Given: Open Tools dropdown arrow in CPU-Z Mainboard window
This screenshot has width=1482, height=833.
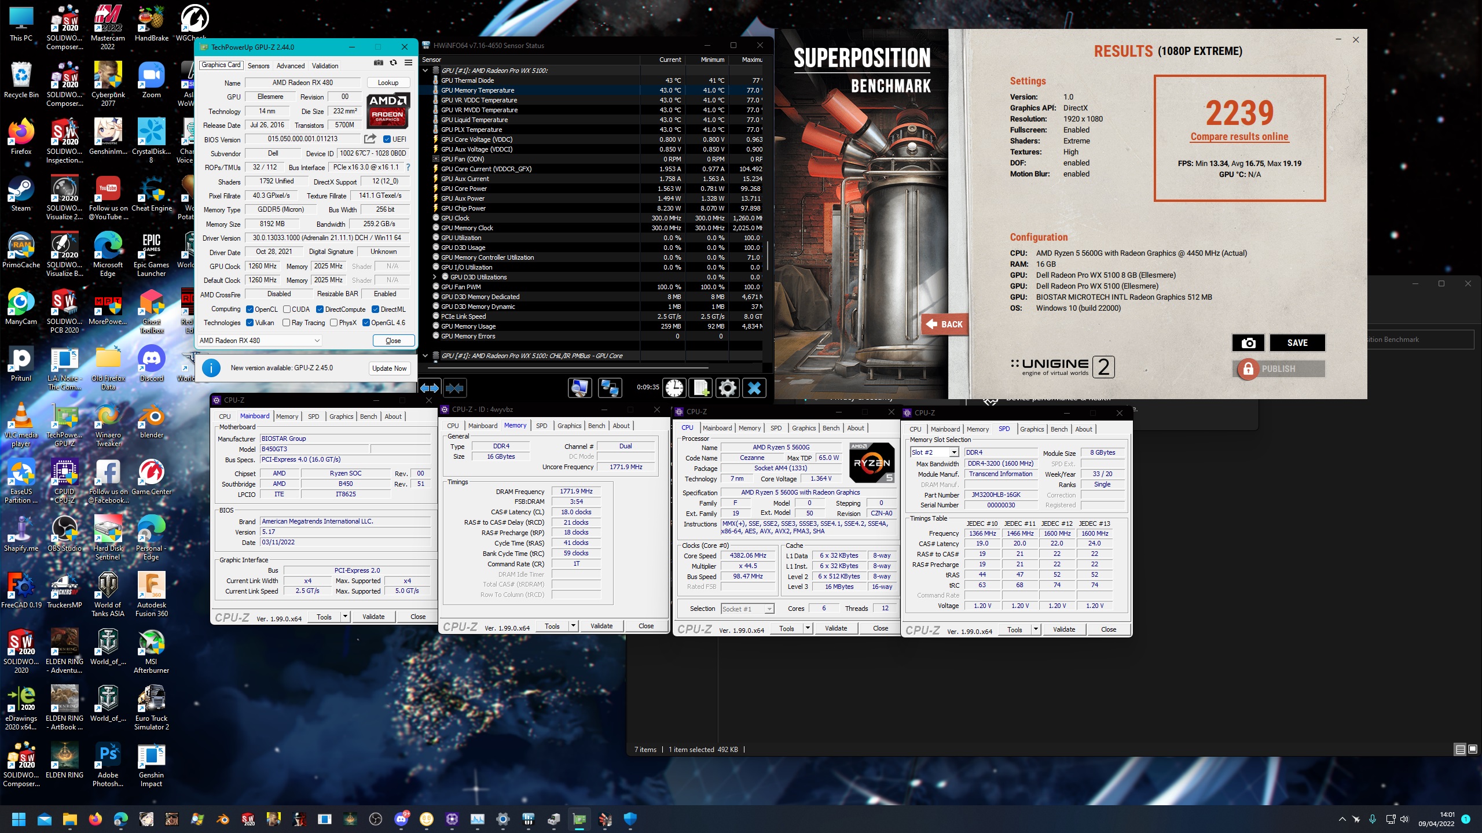Looking at the screenshot, I should pos(346,617).
